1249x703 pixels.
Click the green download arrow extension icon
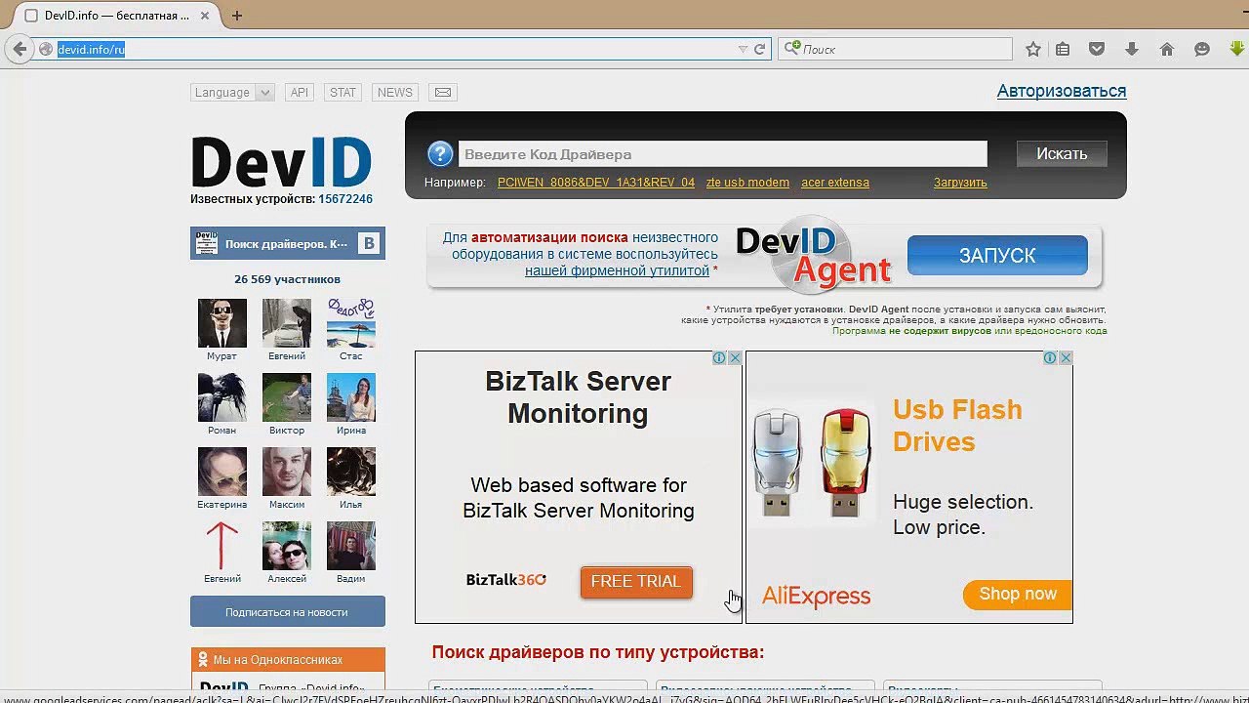(x=1237, y=49)
